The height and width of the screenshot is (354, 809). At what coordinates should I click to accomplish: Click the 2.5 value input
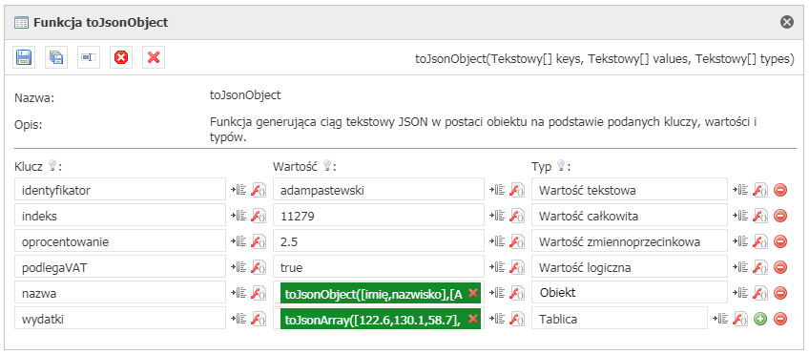[379, 240]
